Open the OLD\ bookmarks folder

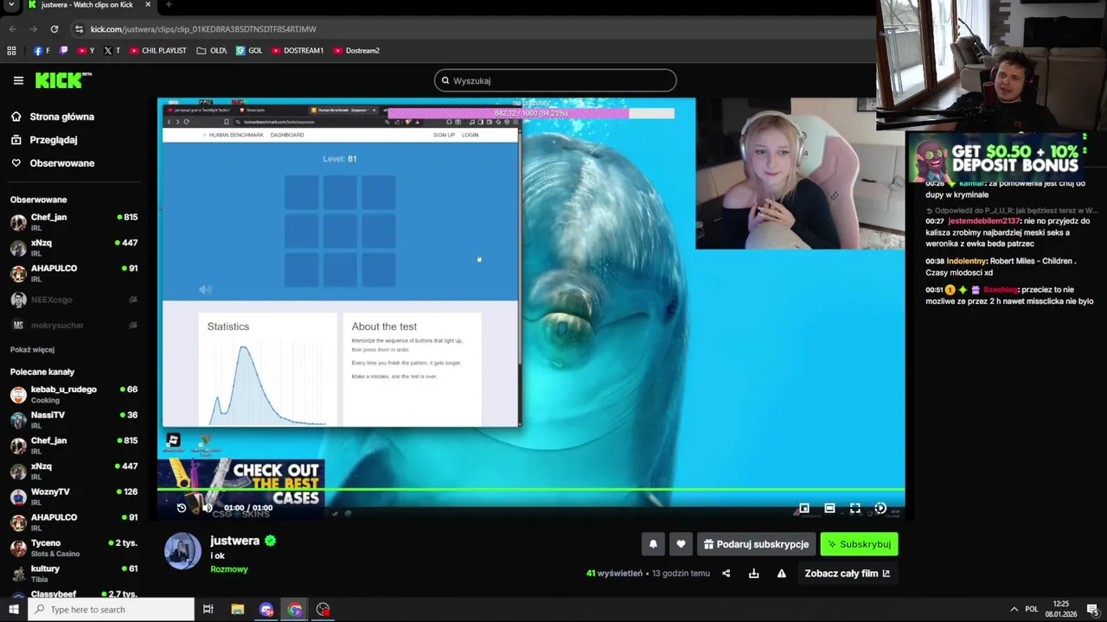point(212,51)
